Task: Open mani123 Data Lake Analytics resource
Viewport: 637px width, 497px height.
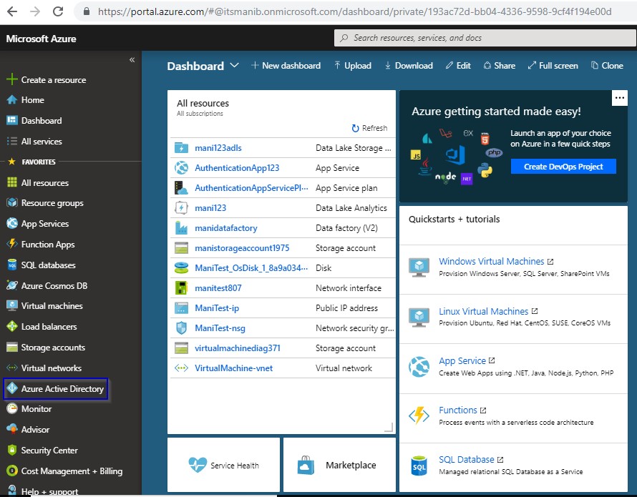Action: click(x=210, y=207)
